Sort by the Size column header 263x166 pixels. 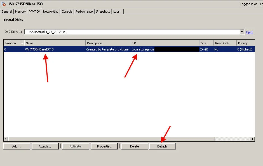[206, 43]
